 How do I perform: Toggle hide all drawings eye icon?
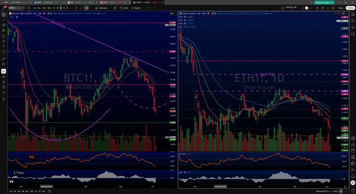tap(4, 87)
